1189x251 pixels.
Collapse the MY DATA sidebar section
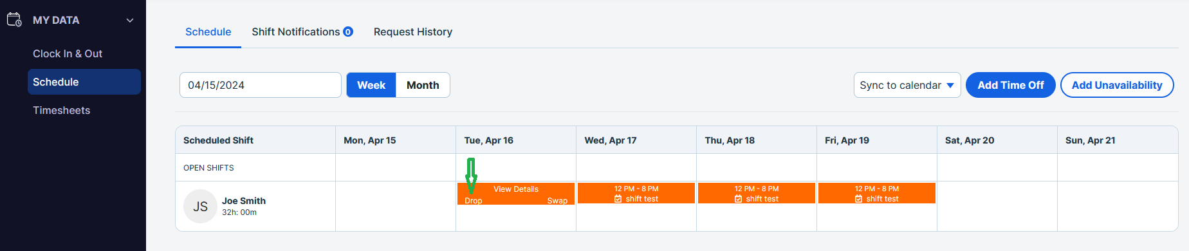[x=130, y=20]
